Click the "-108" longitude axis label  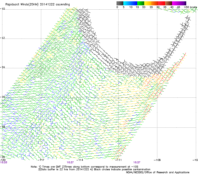157,160
